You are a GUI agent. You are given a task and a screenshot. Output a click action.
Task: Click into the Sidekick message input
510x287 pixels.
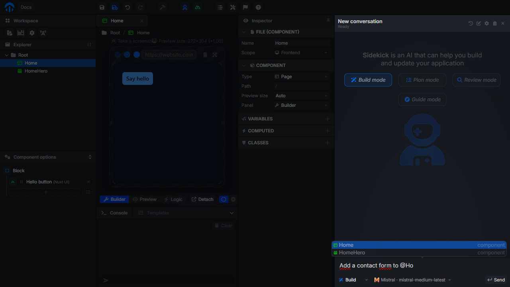[x=420, y=265]
